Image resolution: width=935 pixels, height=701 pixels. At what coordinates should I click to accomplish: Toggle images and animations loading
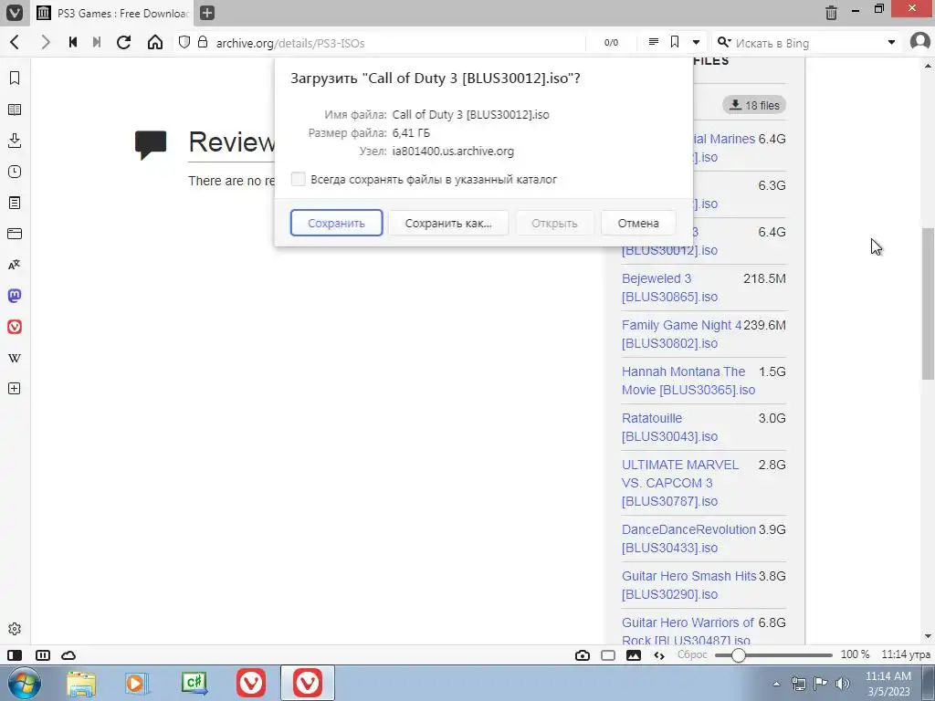(x=634, y=655)
